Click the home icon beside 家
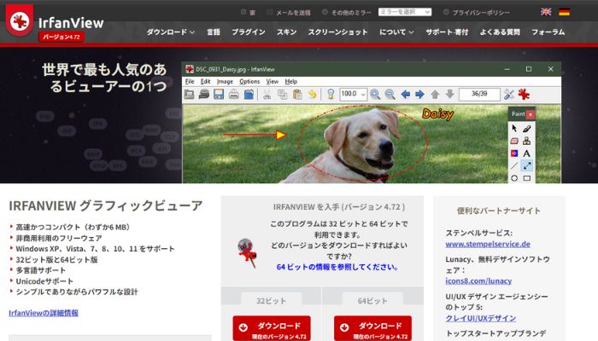 243,12
